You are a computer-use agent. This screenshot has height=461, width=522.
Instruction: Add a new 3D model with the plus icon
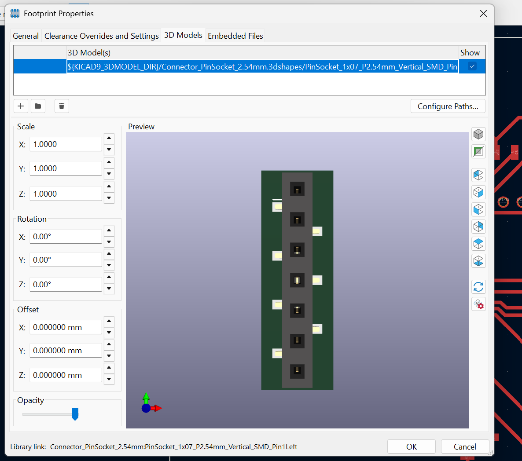[21, 106]
